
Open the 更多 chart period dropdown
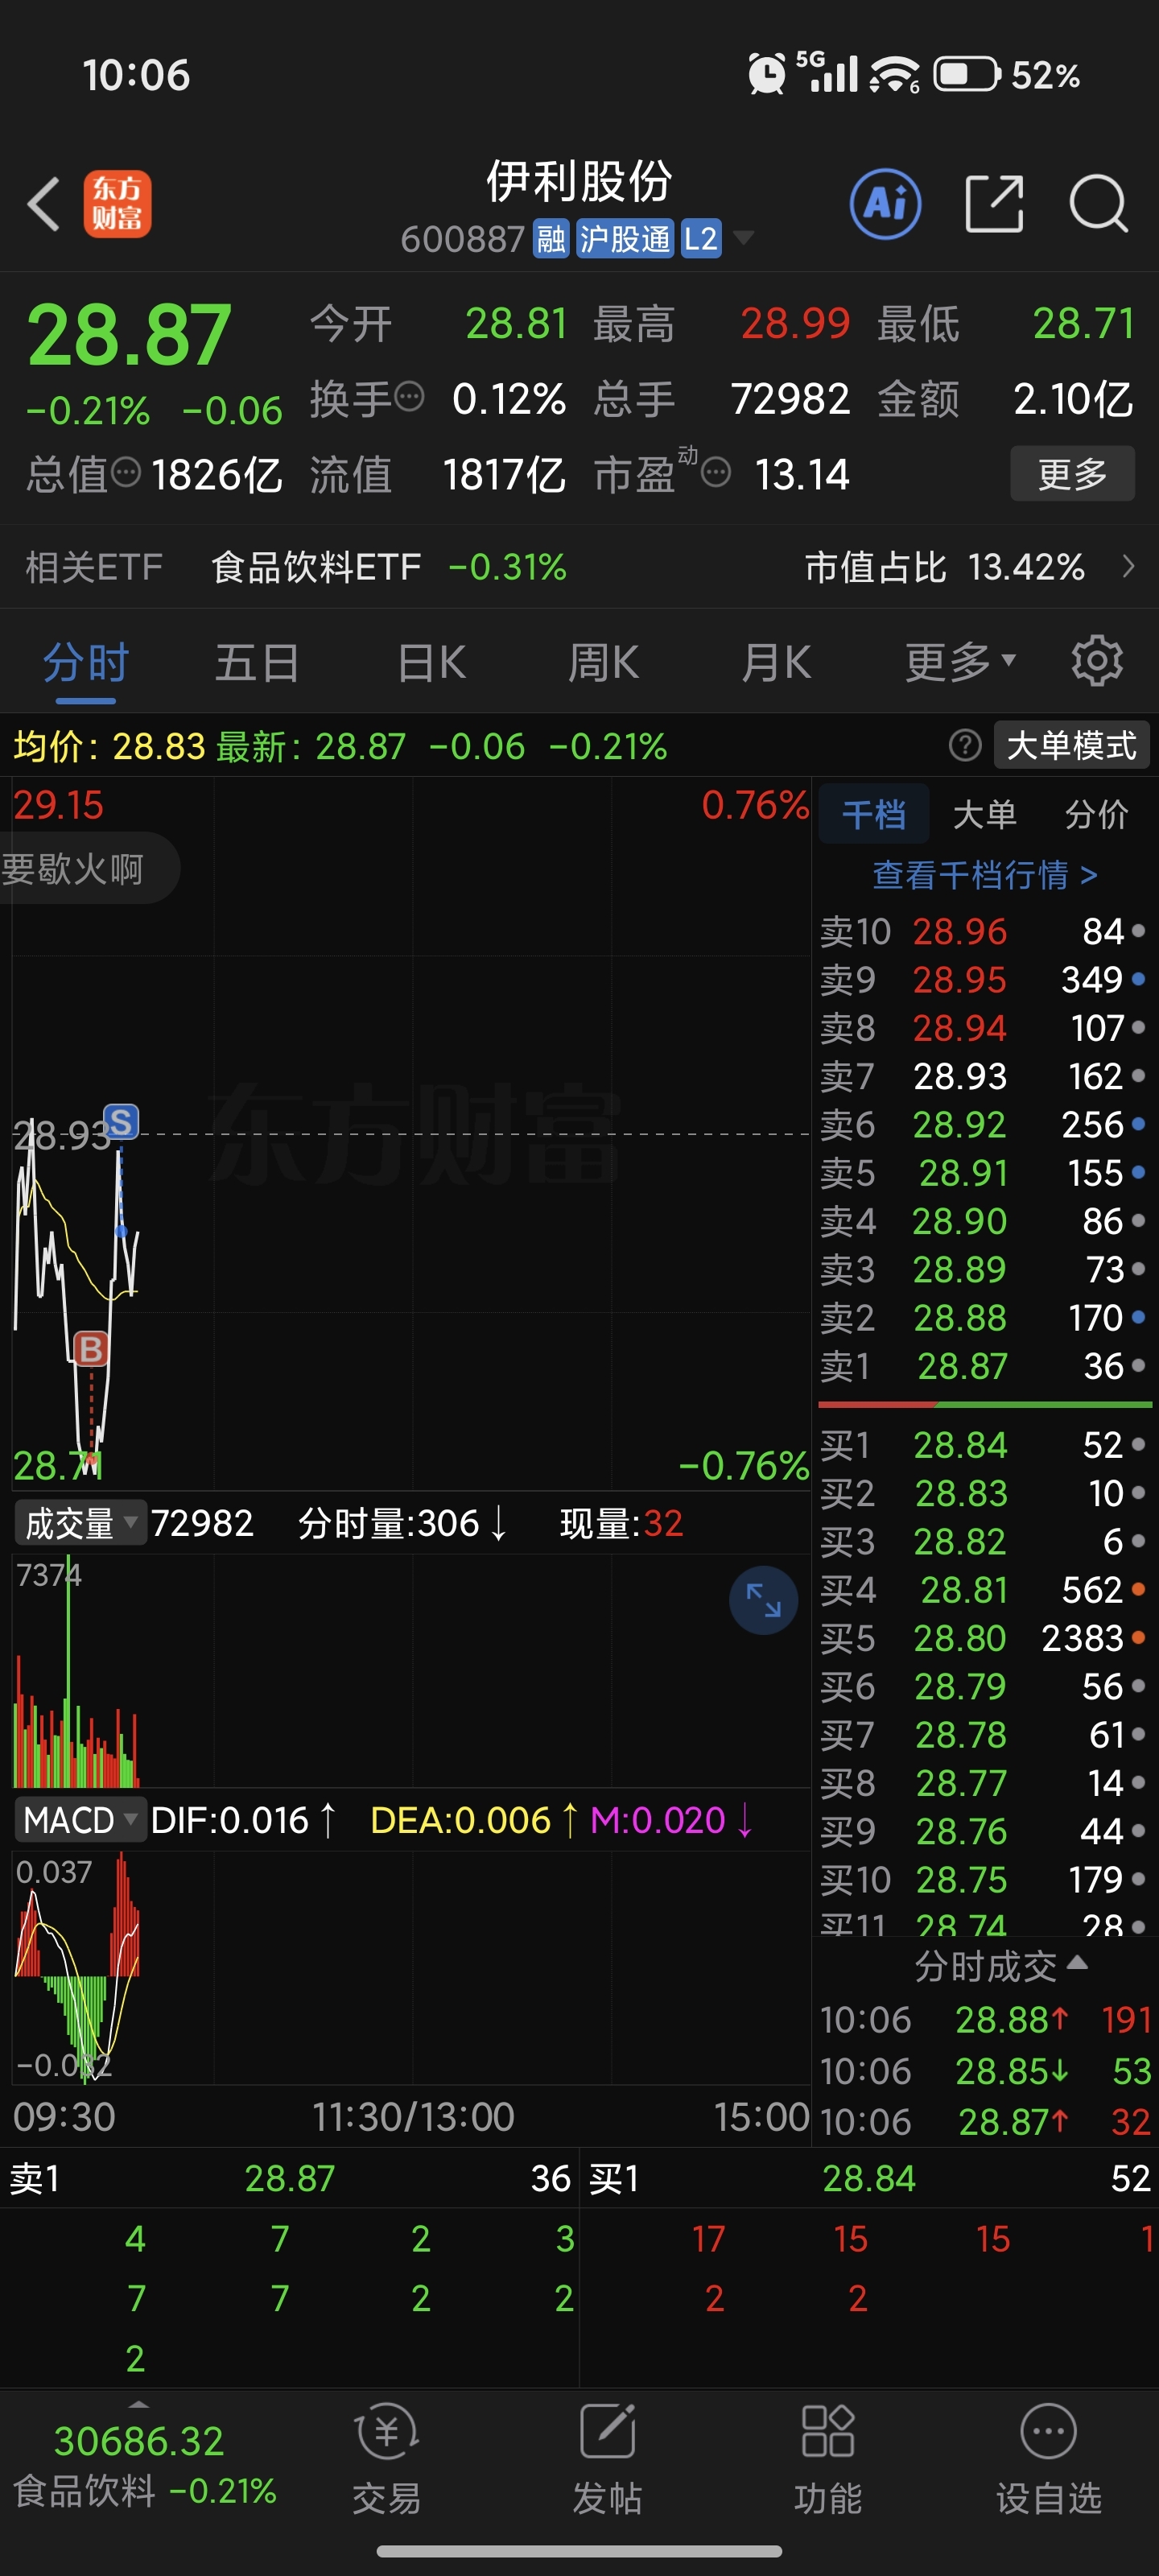960,661
